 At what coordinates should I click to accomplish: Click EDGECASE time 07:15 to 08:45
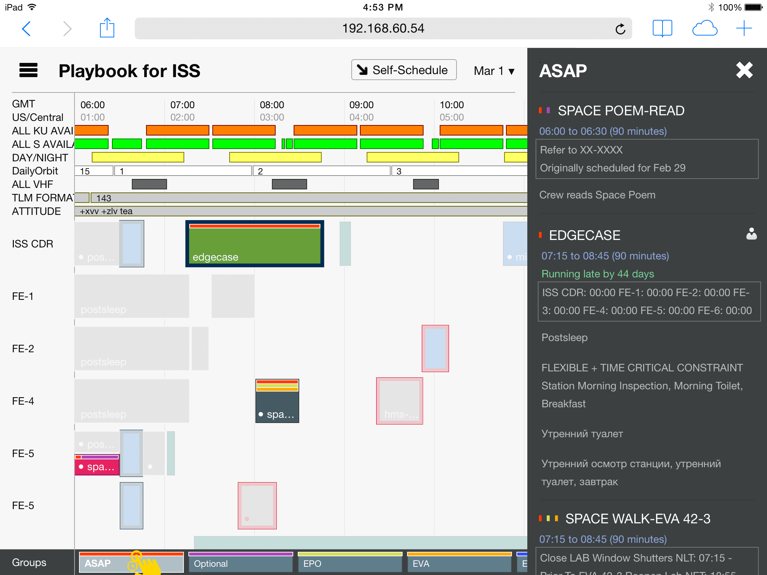click(x=605, y=256)
